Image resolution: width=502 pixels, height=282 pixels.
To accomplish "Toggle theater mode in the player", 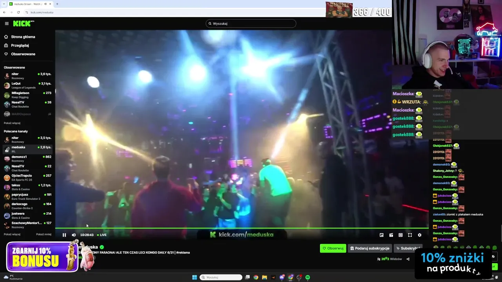I will (x=400, y=235).
